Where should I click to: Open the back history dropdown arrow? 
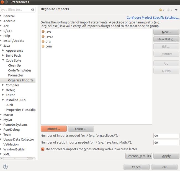[x=164, y=10]
